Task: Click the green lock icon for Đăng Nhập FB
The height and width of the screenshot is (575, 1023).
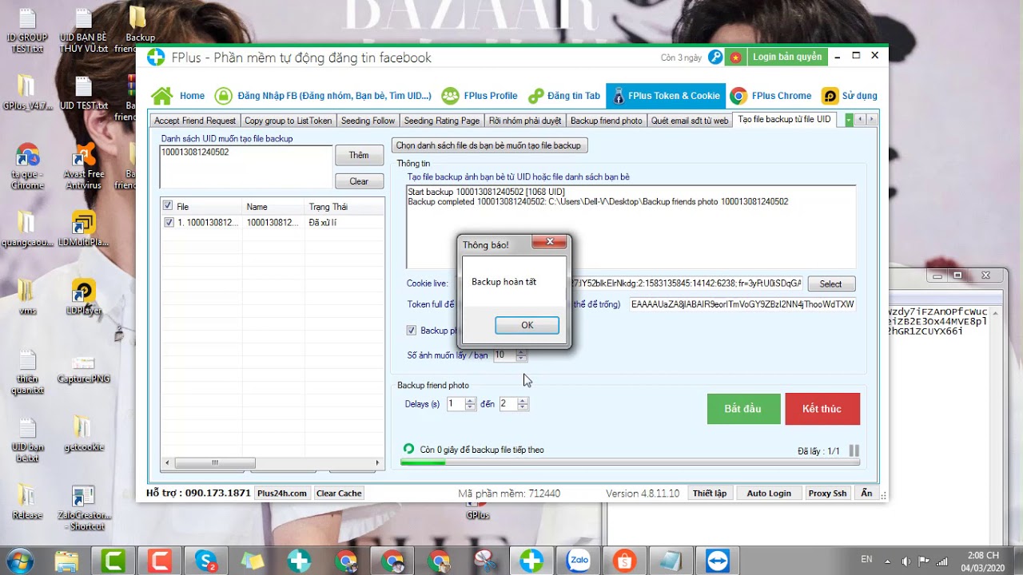Action: pos(224,96)
